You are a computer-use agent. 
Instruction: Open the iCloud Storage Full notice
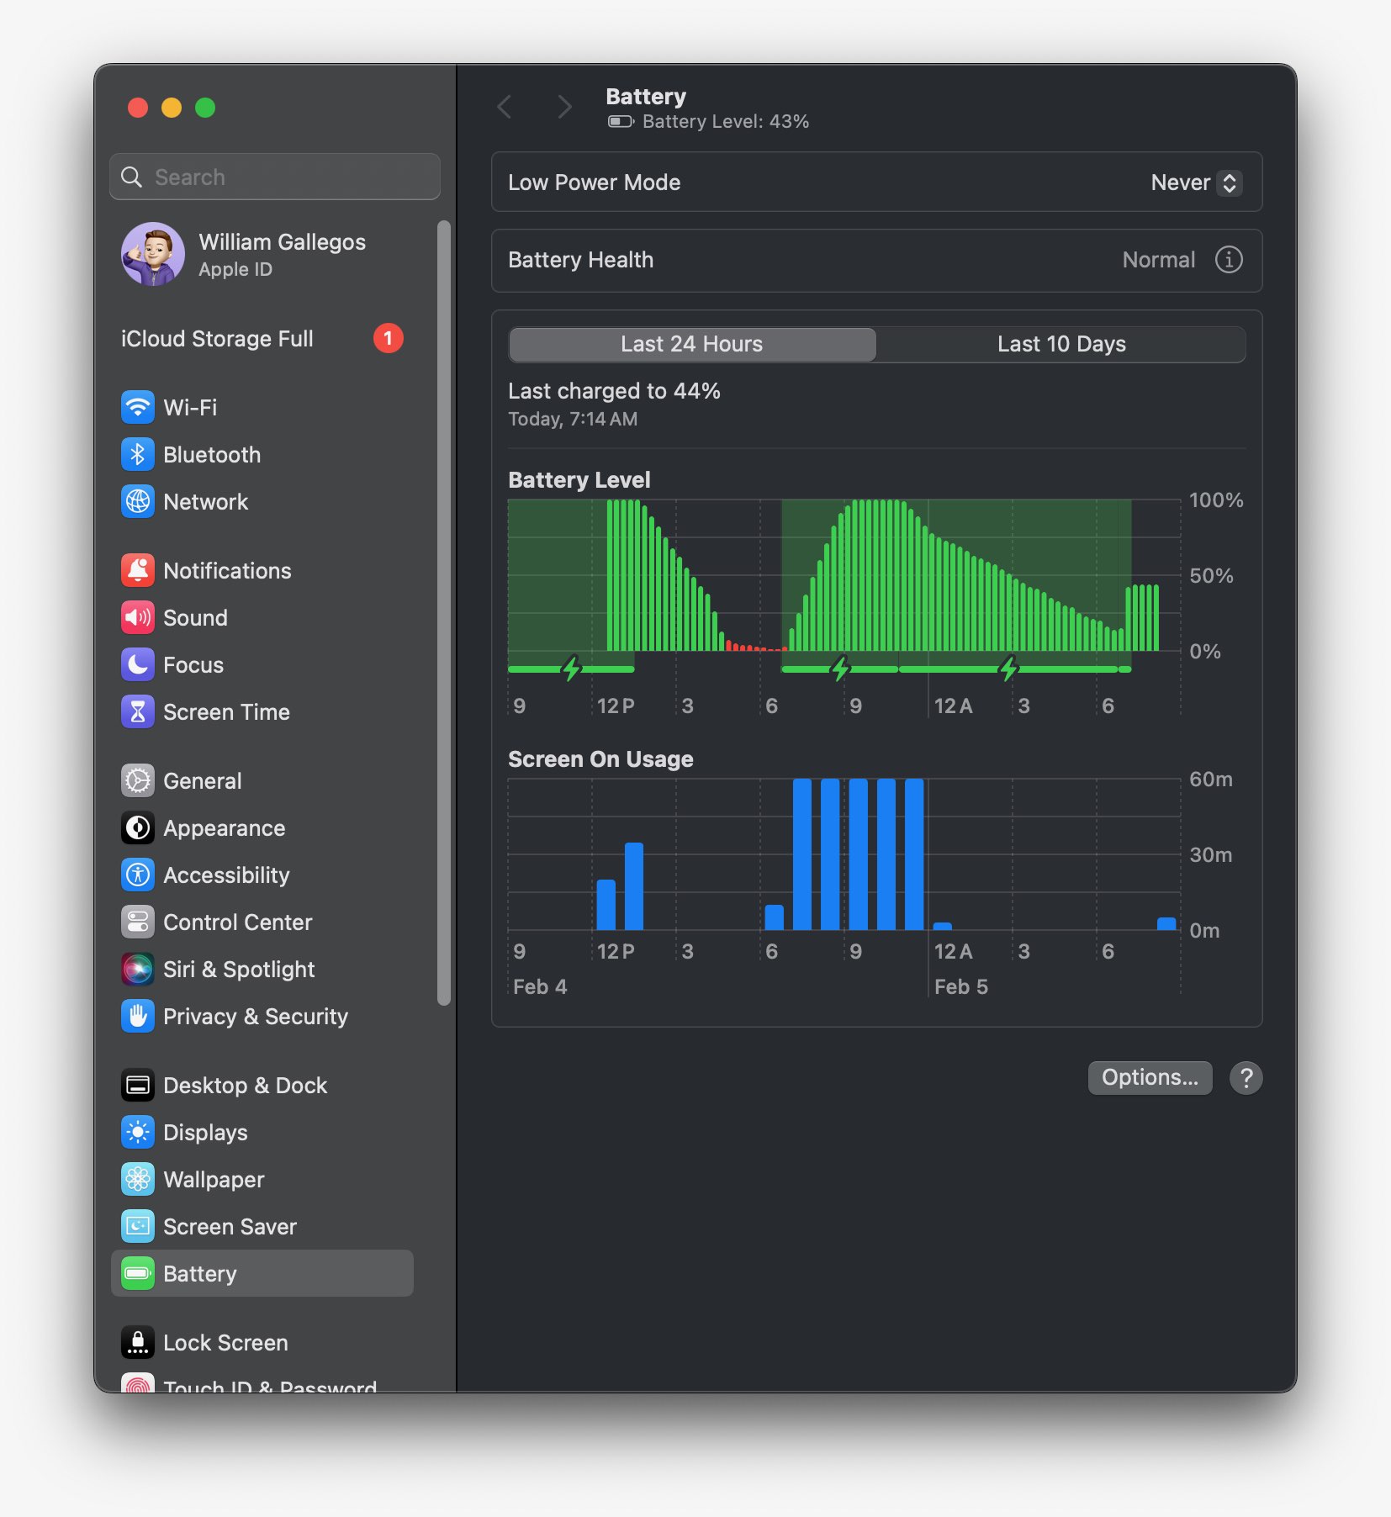(262, 339)
